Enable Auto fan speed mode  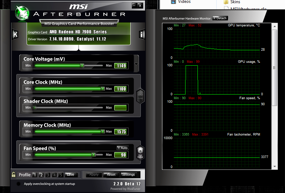(123, 148)
